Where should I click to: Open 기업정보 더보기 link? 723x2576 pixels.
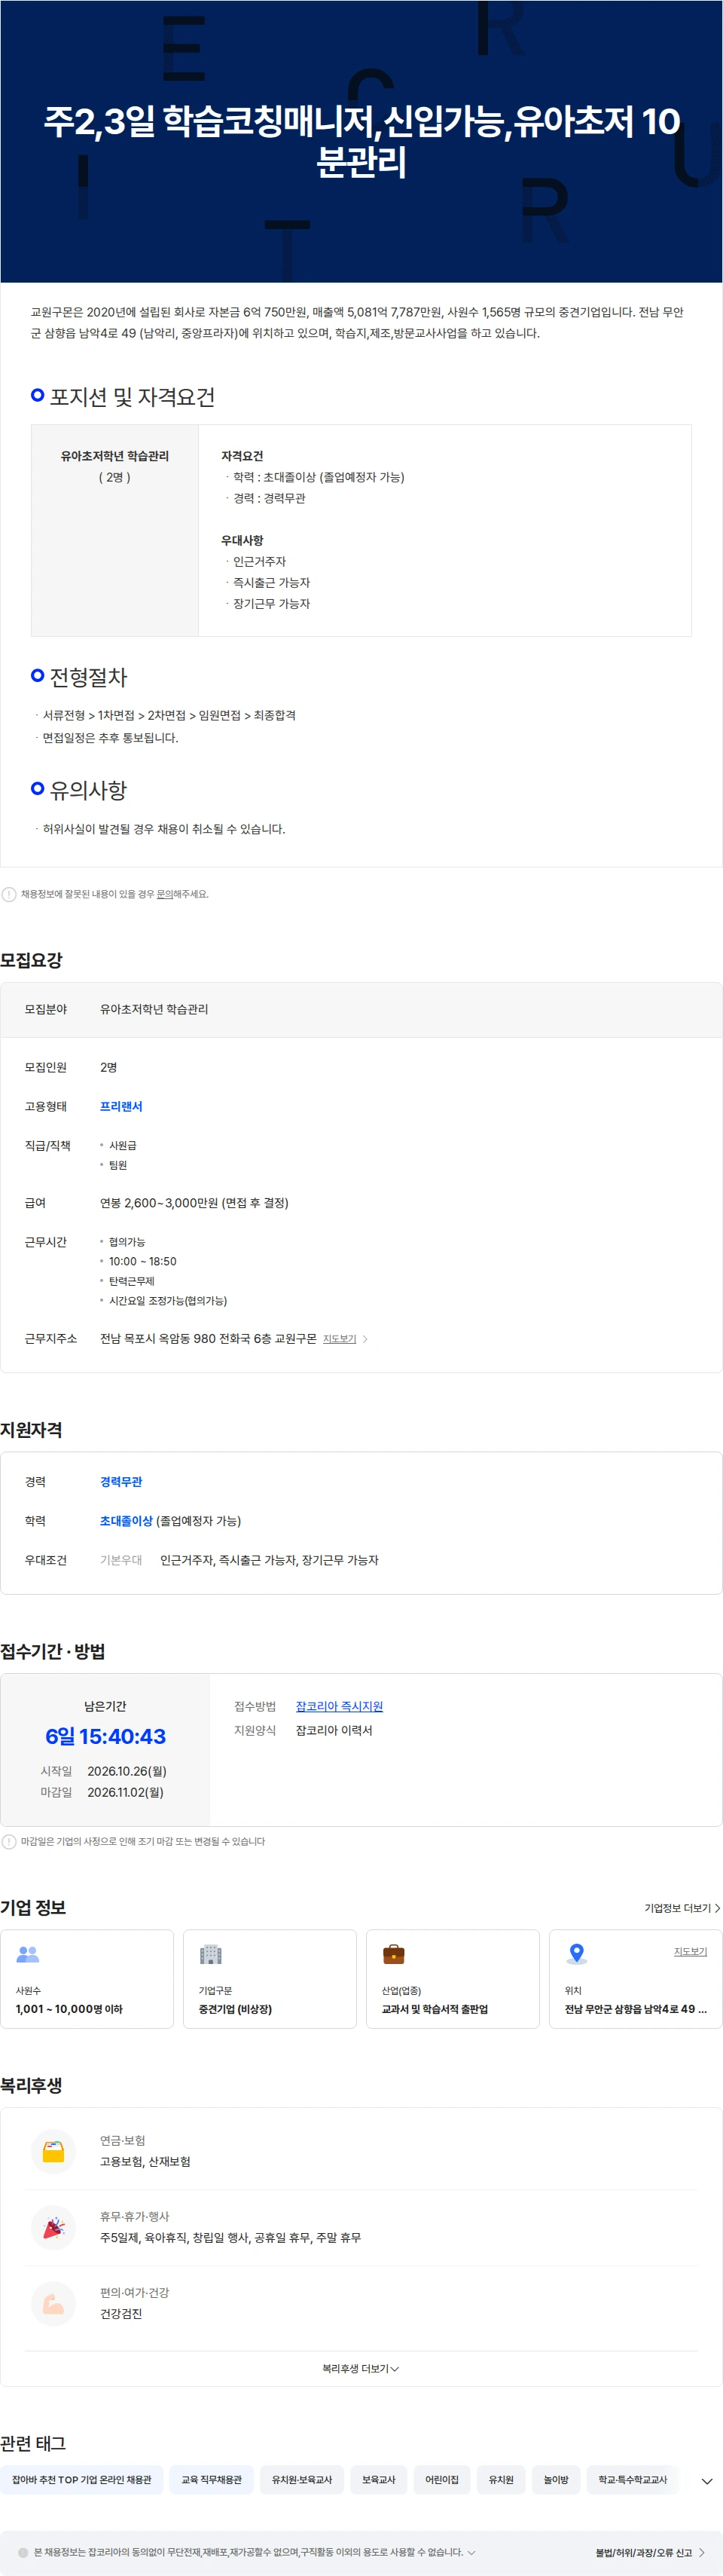tap(682, 1908)
